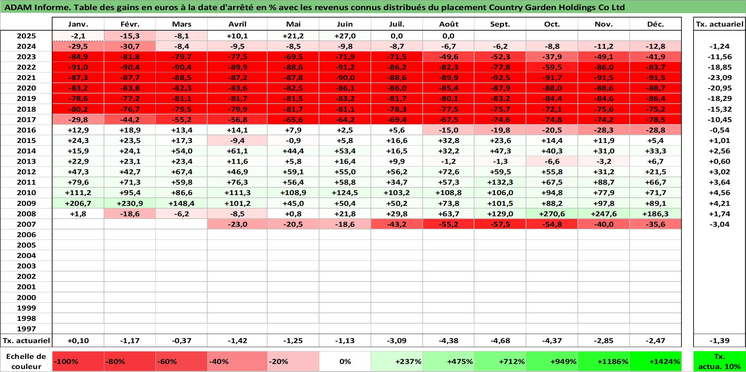Select the actuarial rate value -3,04
Viewport: 746px width, 372px height.
point(719,224)
